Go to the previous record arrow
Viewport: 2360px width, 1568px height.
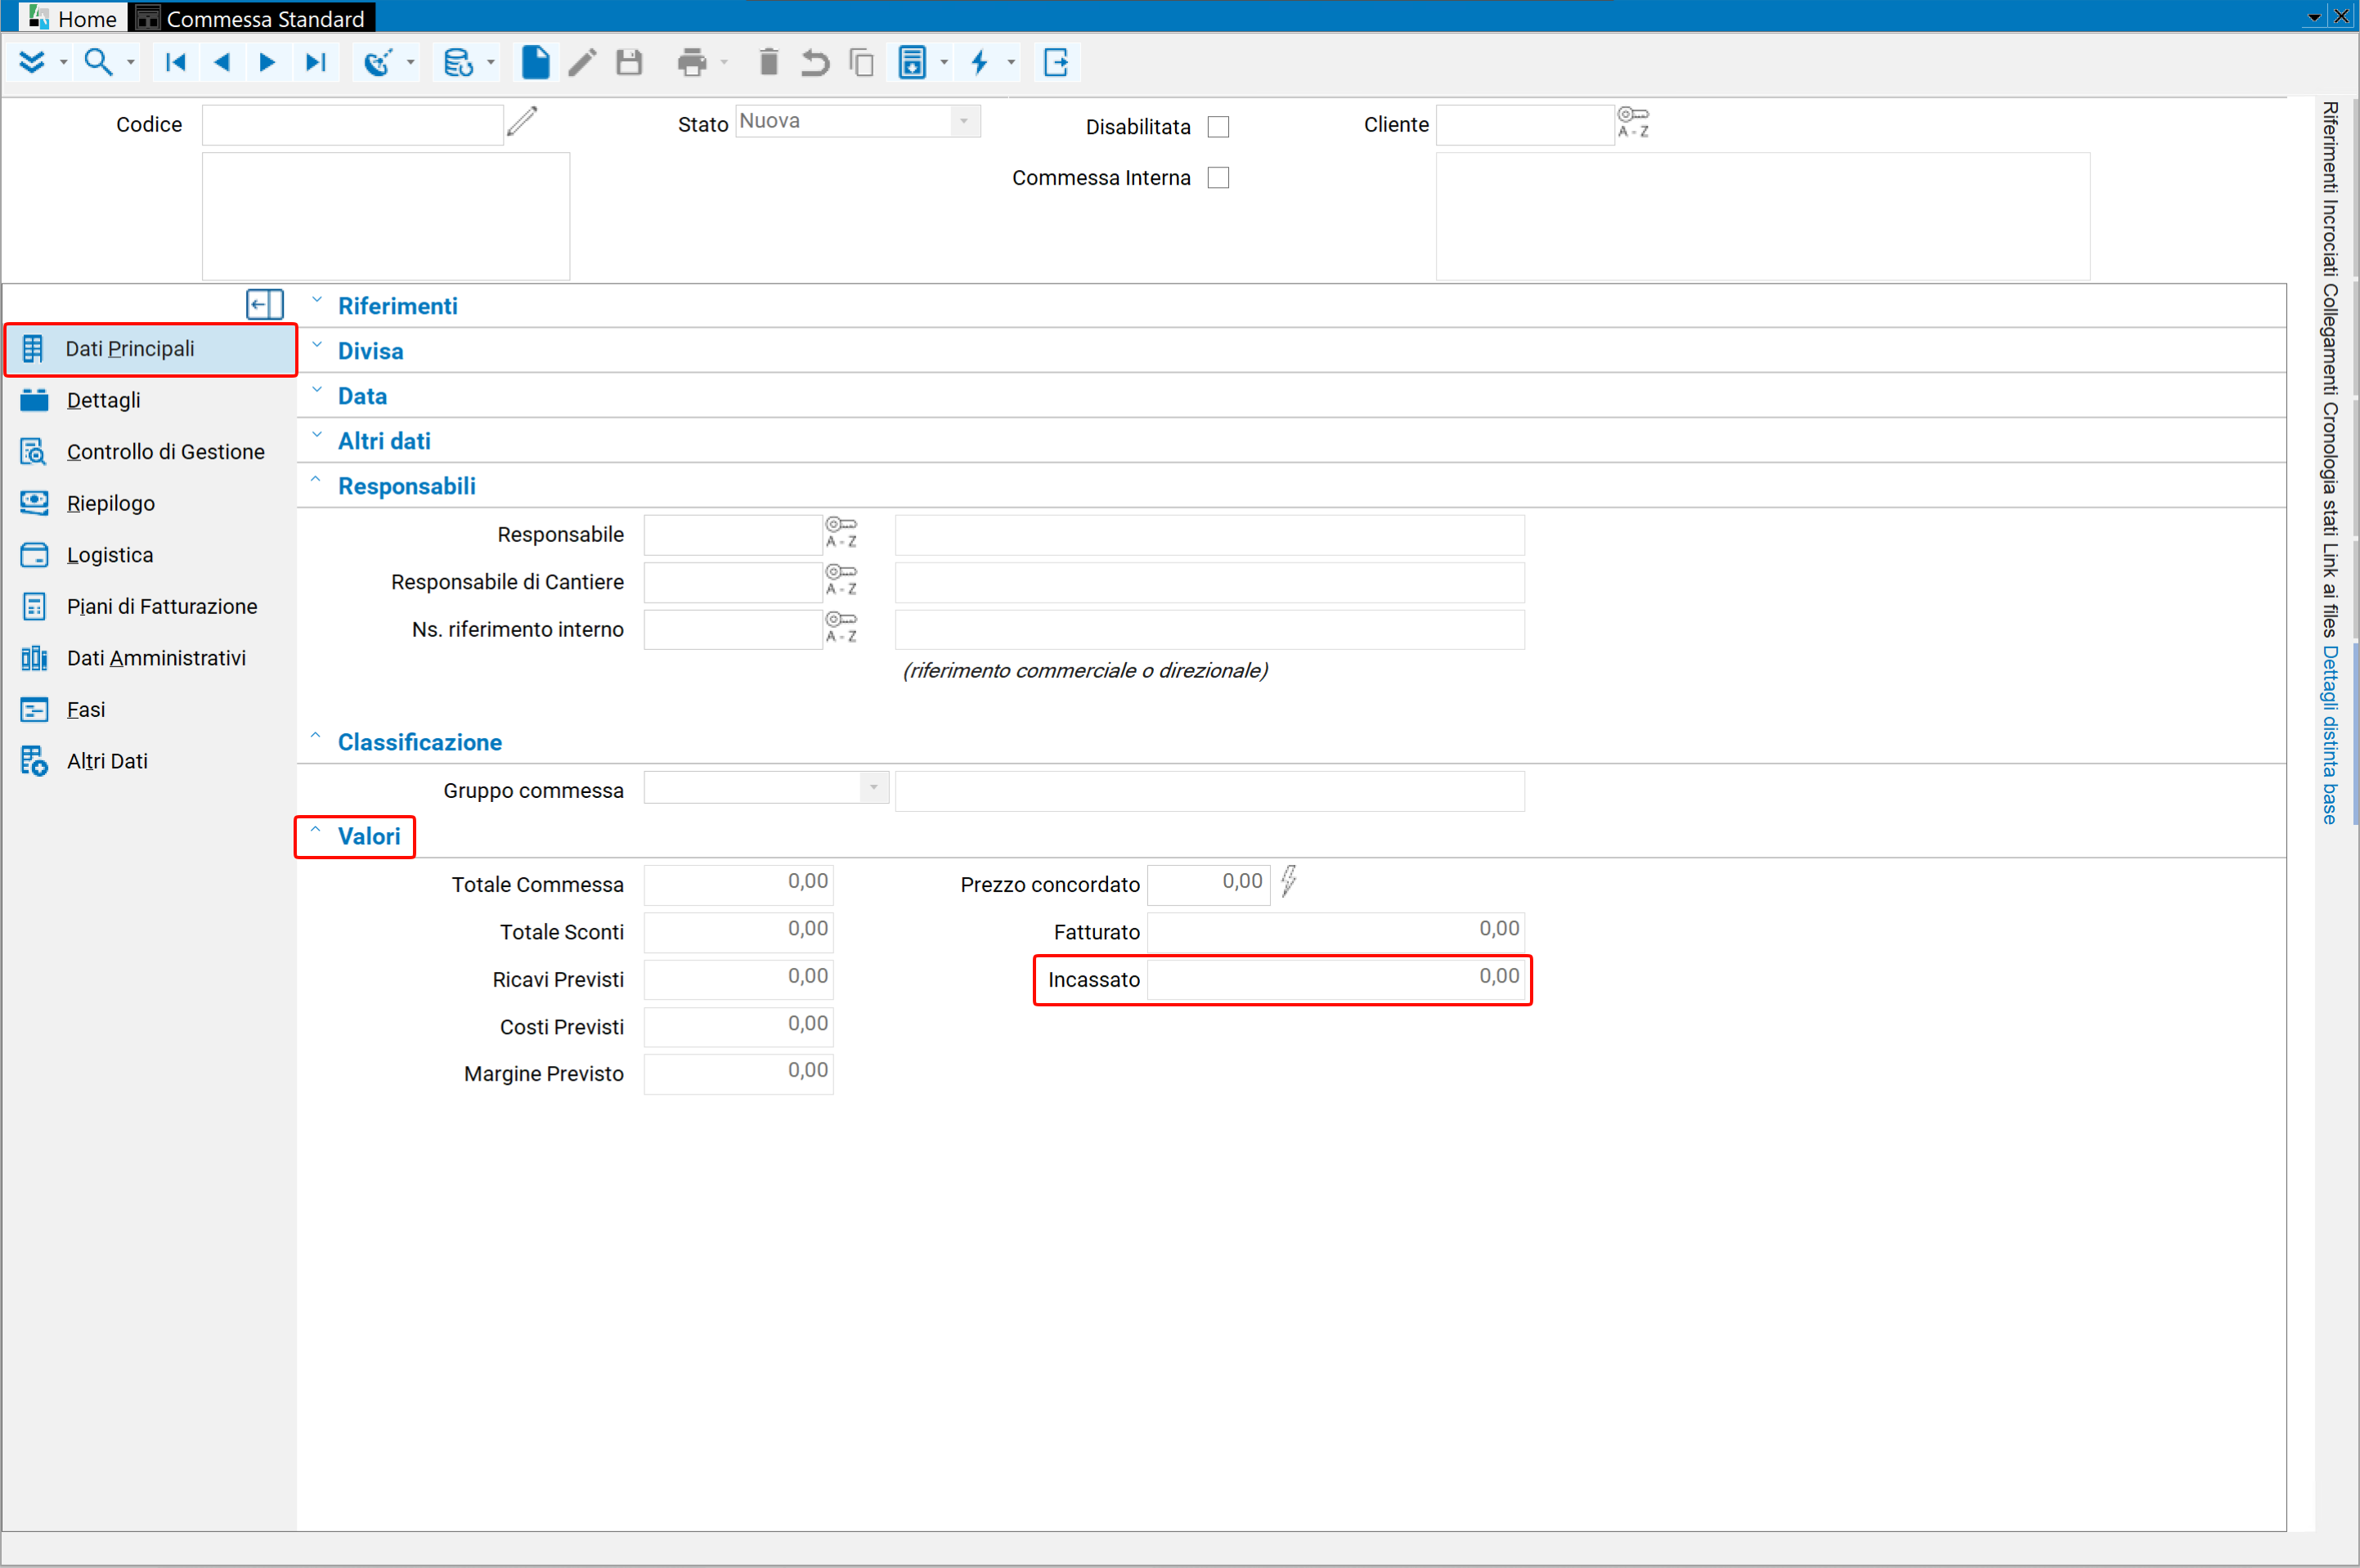(x=222, y=62)
